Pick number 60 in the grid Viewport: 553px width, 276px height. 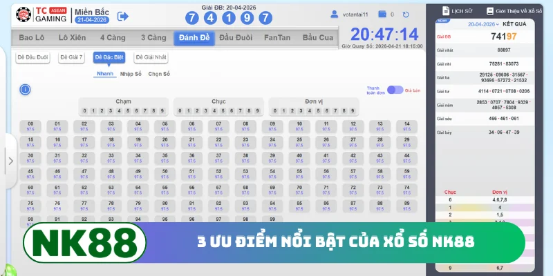(30, 190)
